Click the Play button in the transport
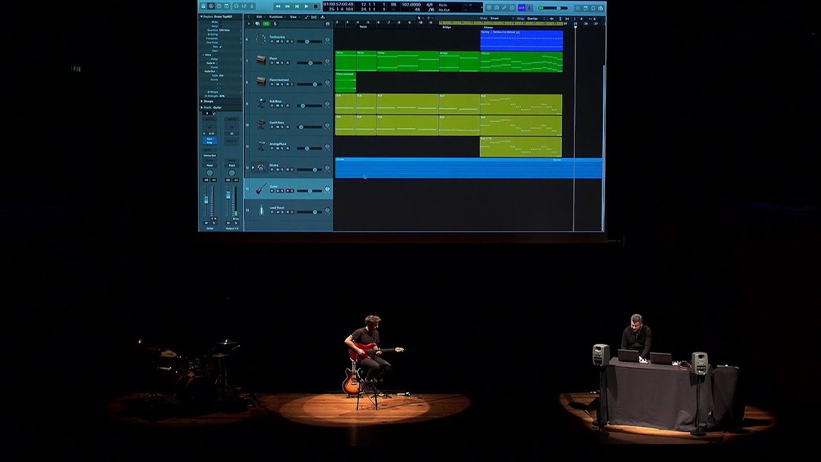Screen dimensions: 821x462 coord(306,6)
